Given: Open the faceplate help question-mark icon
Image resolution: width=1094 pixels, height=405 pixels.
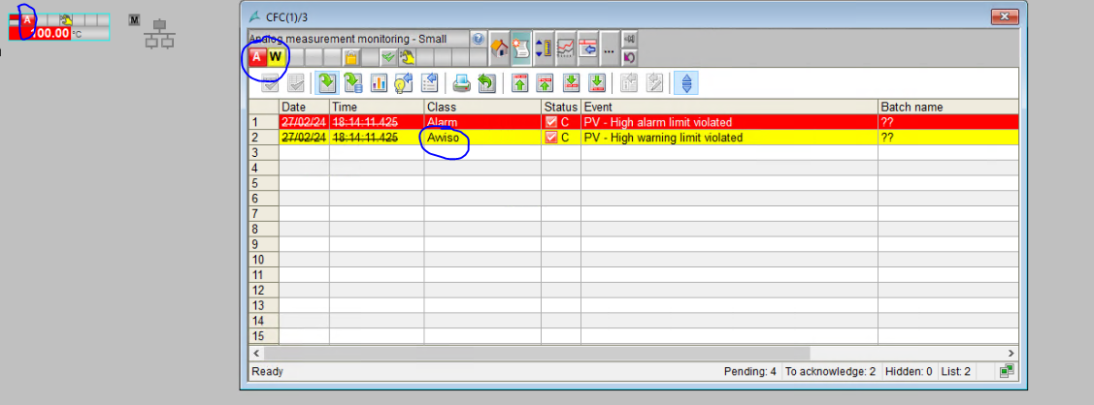Looking at the screenshot, I should coord(478,39).
